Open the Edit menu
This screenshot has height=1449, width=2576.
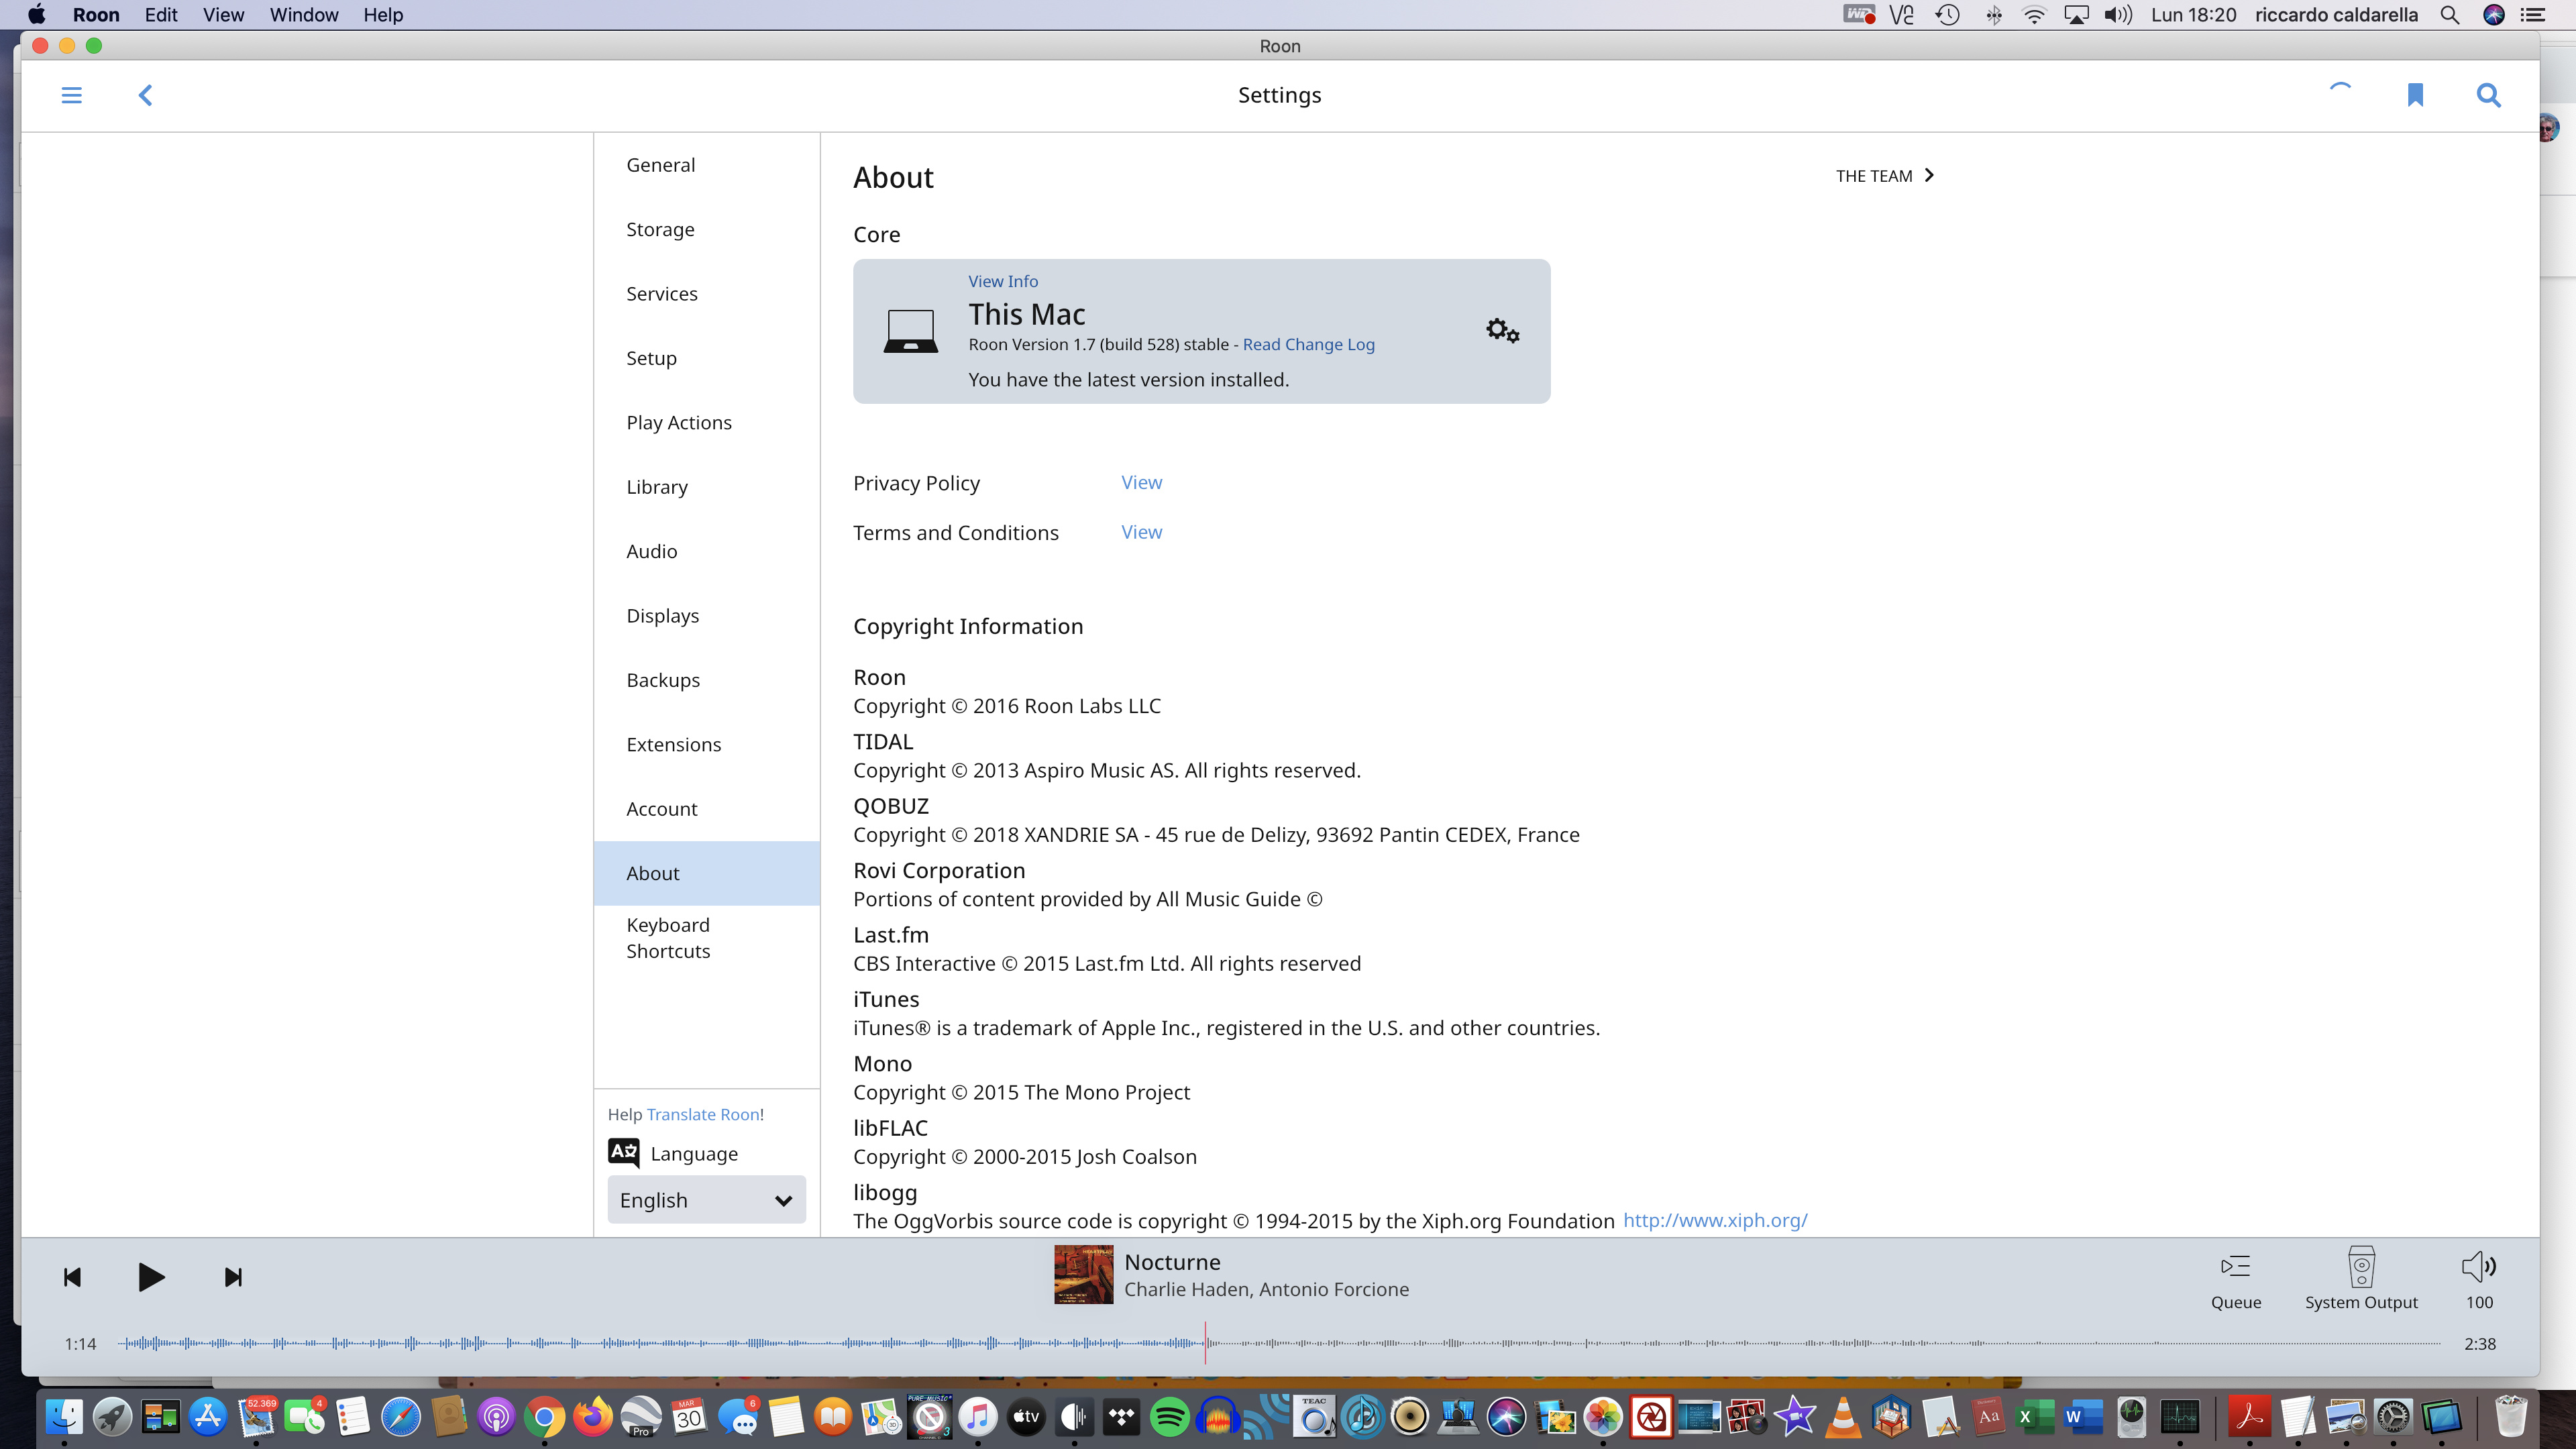(161, 15)
